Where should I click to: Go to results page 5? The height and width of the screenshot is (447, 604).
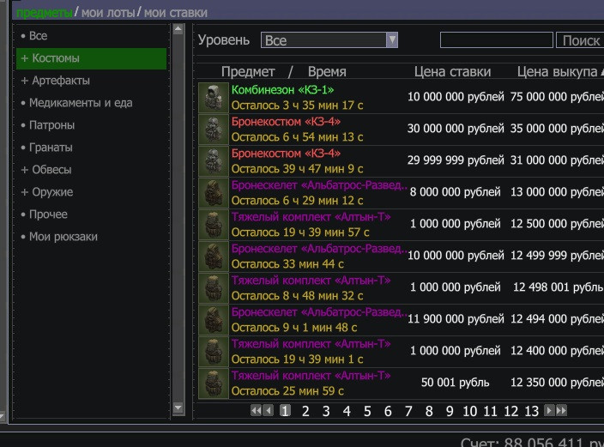click(x=367, y=411)
